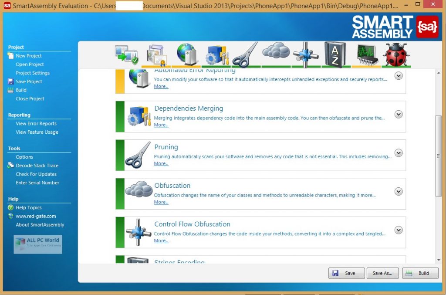Click the circuit chip icon in toolbar
The height and width of the screenshot is (295, 446).
366,54
